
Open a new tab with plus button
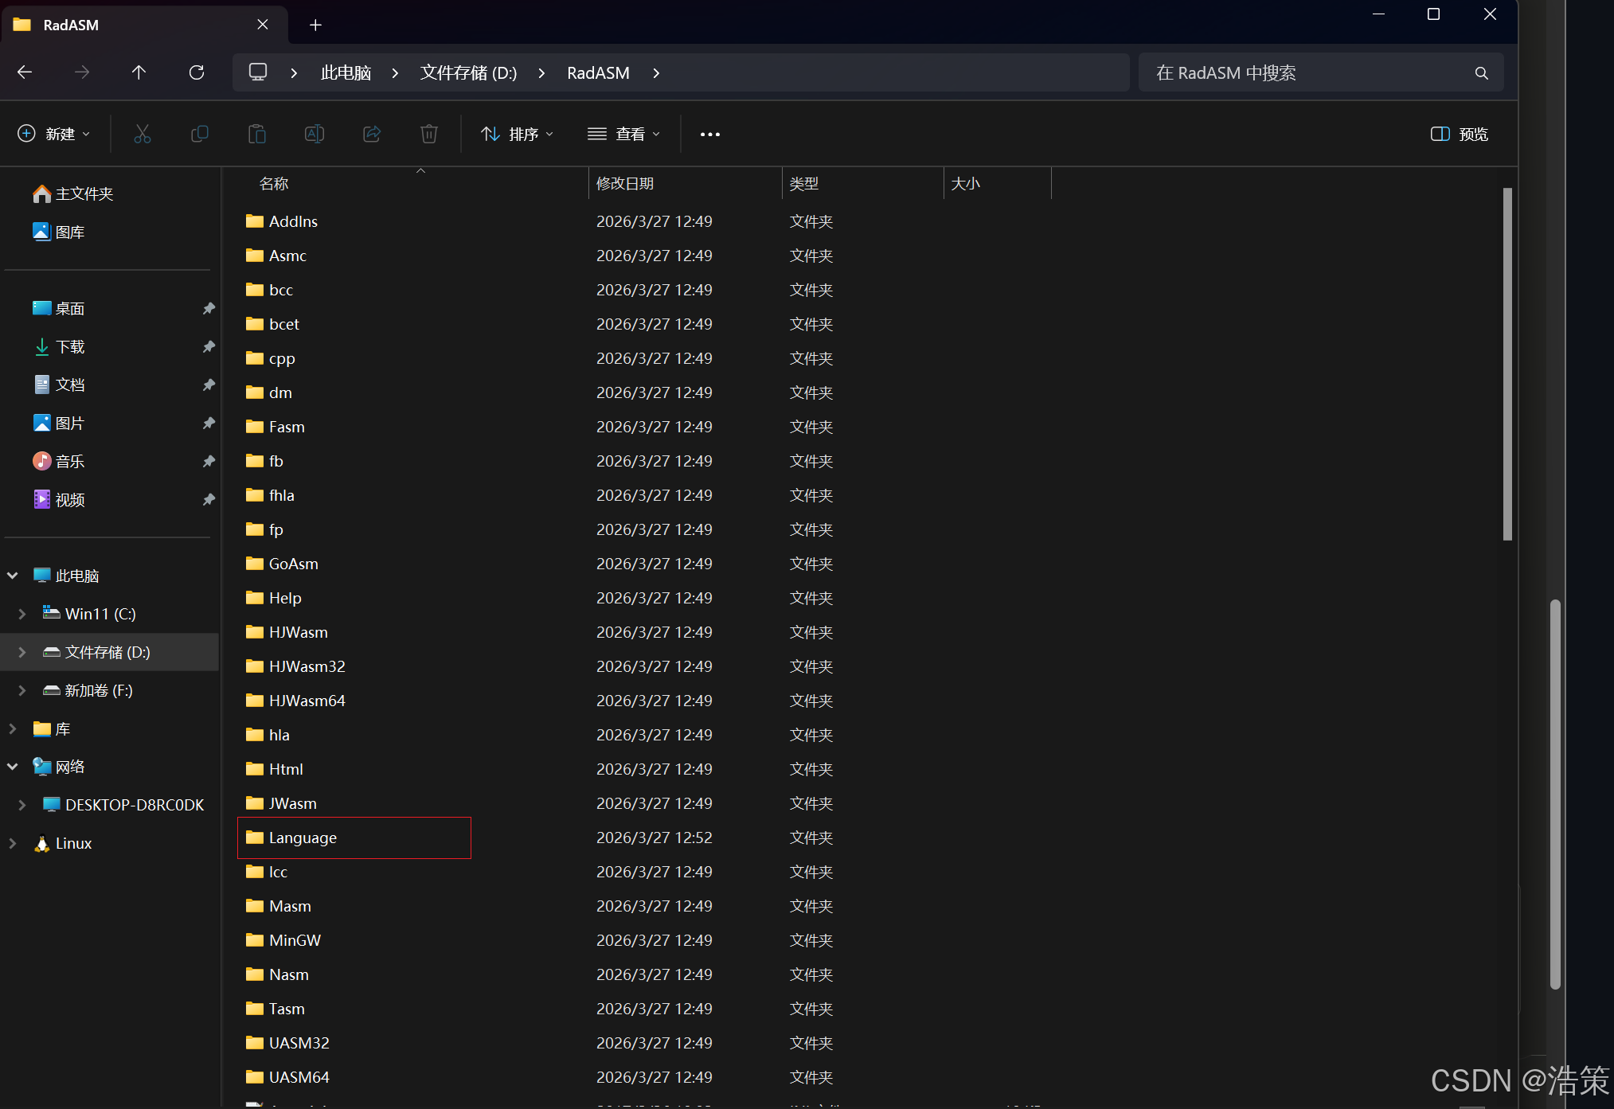[315, 25]
